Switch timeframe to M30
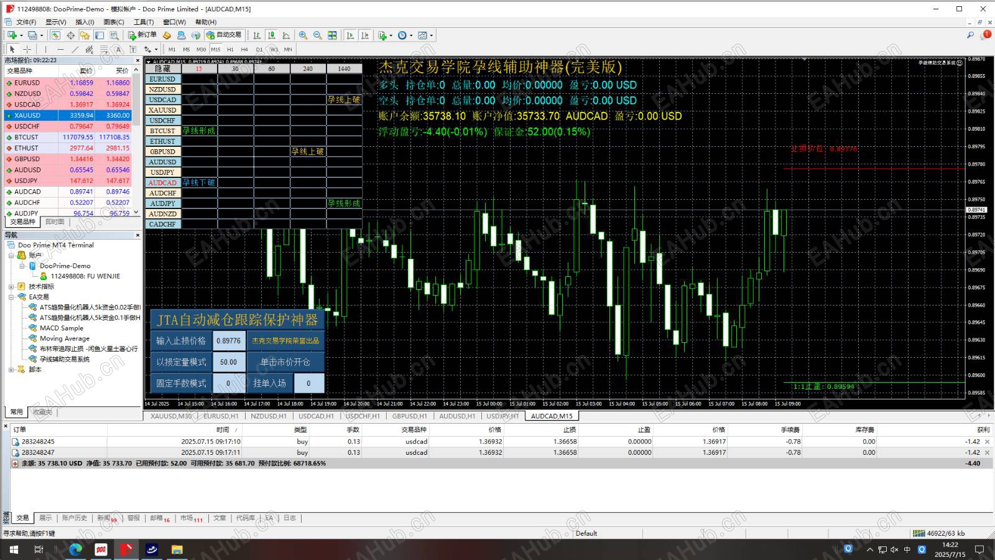This screenshot has width=995, height=560. 201,49
